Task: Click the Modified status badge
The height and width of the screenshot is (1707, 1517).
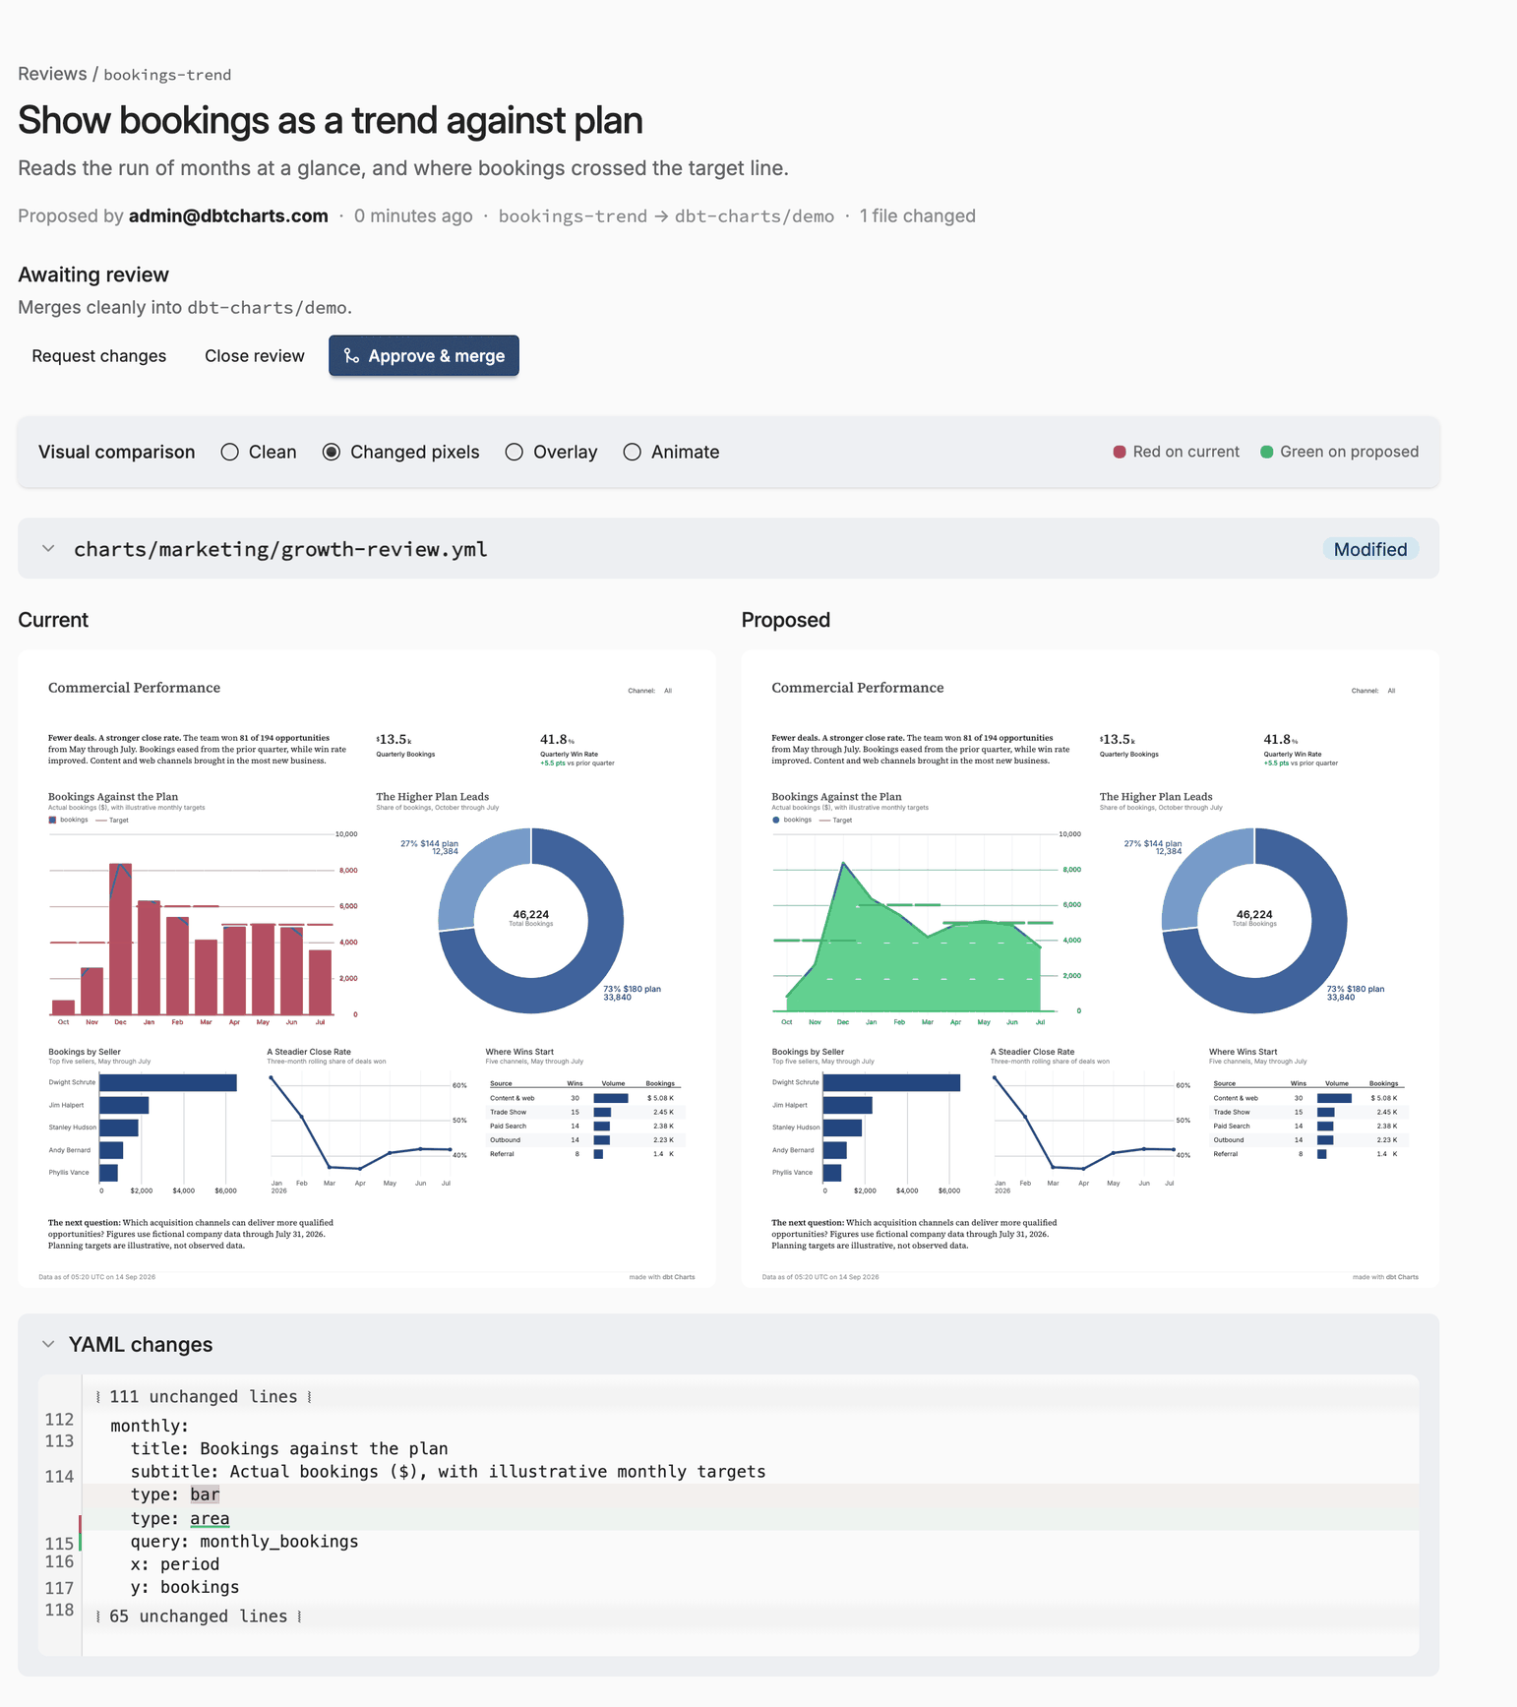Action: coord(1370,549)
